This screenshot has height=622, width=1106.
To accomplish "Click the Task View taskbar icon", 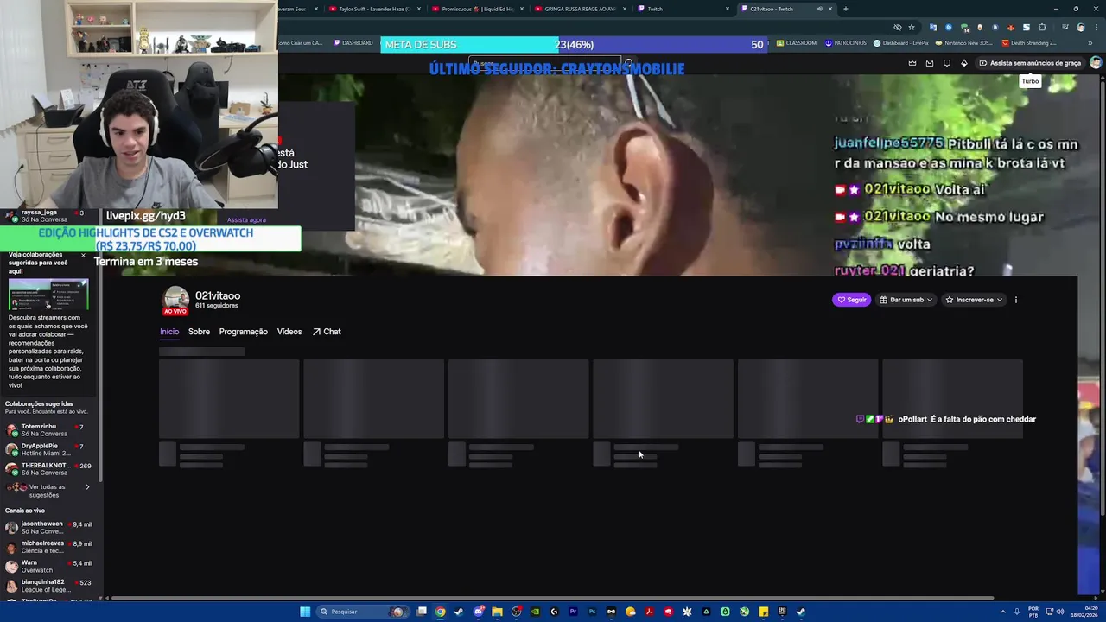I will tap(421, 612).
